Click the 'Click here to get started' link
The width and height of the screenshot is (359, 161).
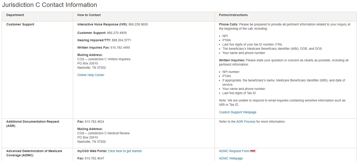click(x=124, y=151)
